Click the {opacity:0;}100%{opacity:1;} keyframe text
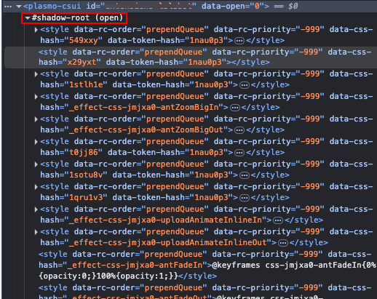 point(108,276)
